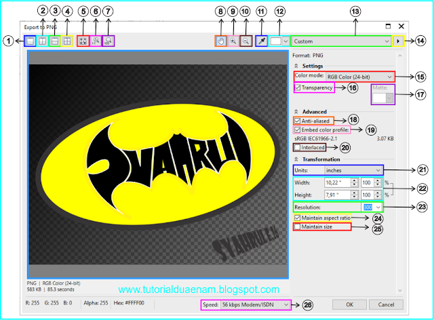Open the Matte color dropdown
Viewport: 434px width, 320px height.
tap(383, 98)
